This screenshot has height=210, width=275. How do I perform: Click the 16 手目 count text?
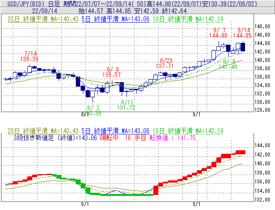coord(135,137)
